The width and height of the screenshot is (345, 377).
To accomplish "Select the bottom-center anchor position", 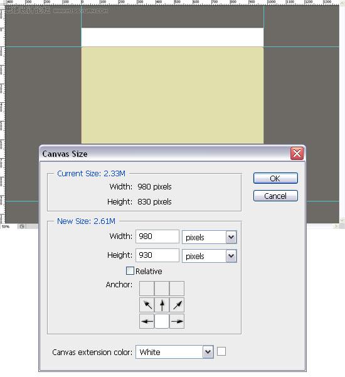I will pyautogui.click(x=162, y=321).
